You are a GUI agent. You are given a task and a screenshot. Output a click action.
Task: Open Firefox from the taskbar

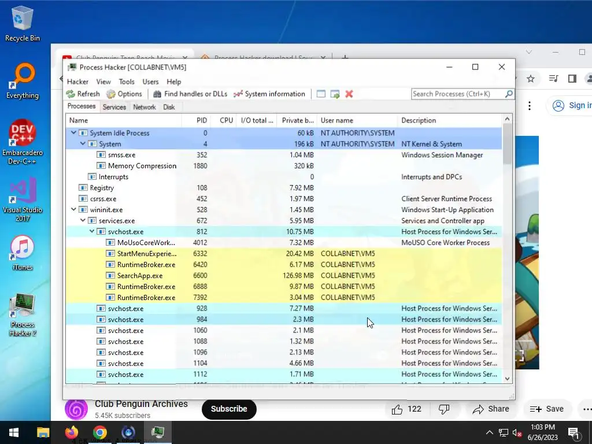click(71, 432)
